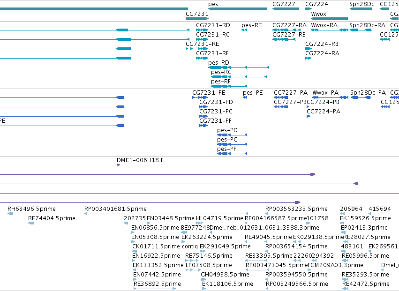Click EST label RE74404.5prime

click(x=52, y=218)
